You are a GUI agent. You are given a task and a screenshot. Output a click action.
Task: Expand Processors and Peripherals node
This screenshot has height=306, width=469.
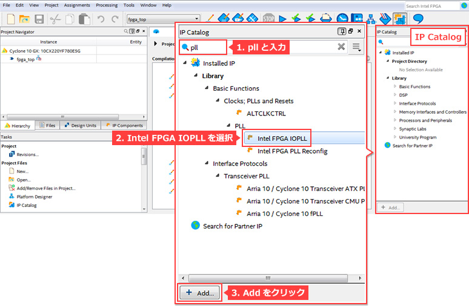[x=395, y=120]
